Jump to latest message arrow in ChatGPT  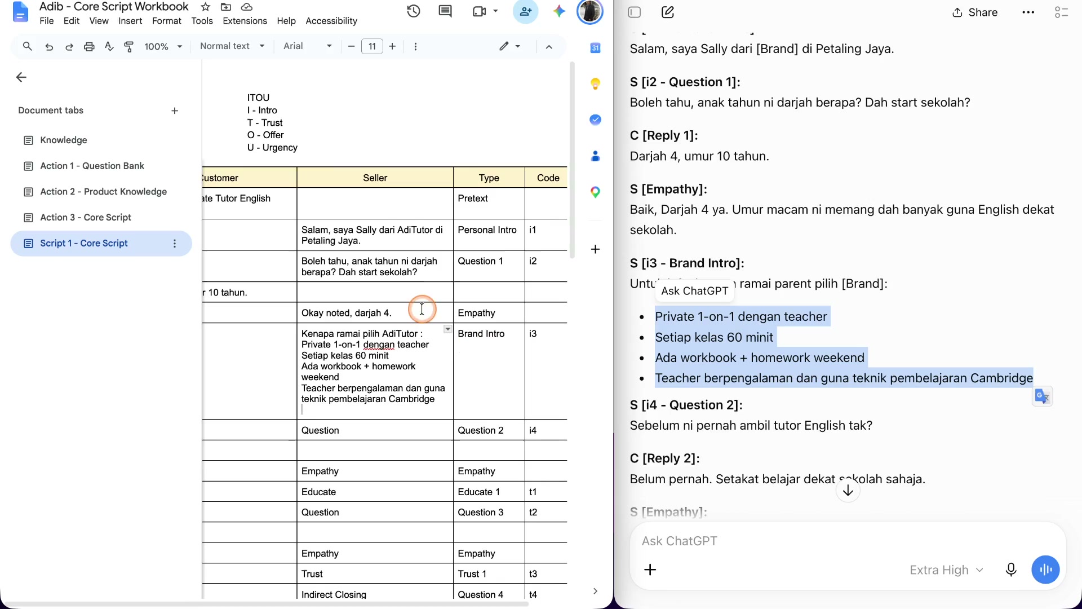[x=848, y=491]
